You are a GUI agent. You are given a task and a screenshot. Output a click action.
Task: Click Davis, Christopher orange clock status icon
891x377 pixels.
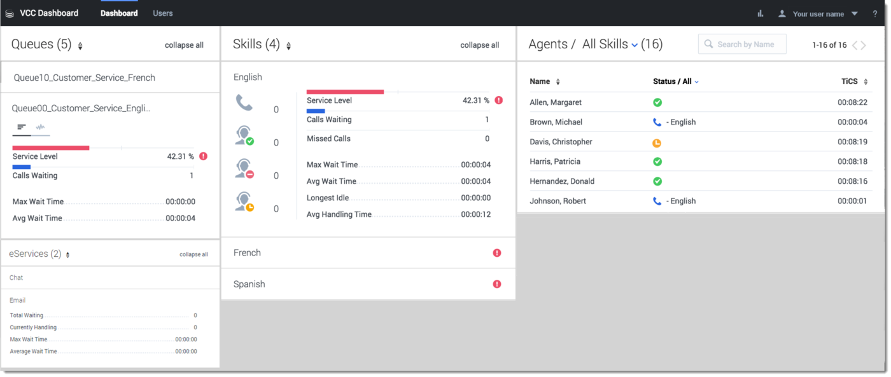coord(657,143)
